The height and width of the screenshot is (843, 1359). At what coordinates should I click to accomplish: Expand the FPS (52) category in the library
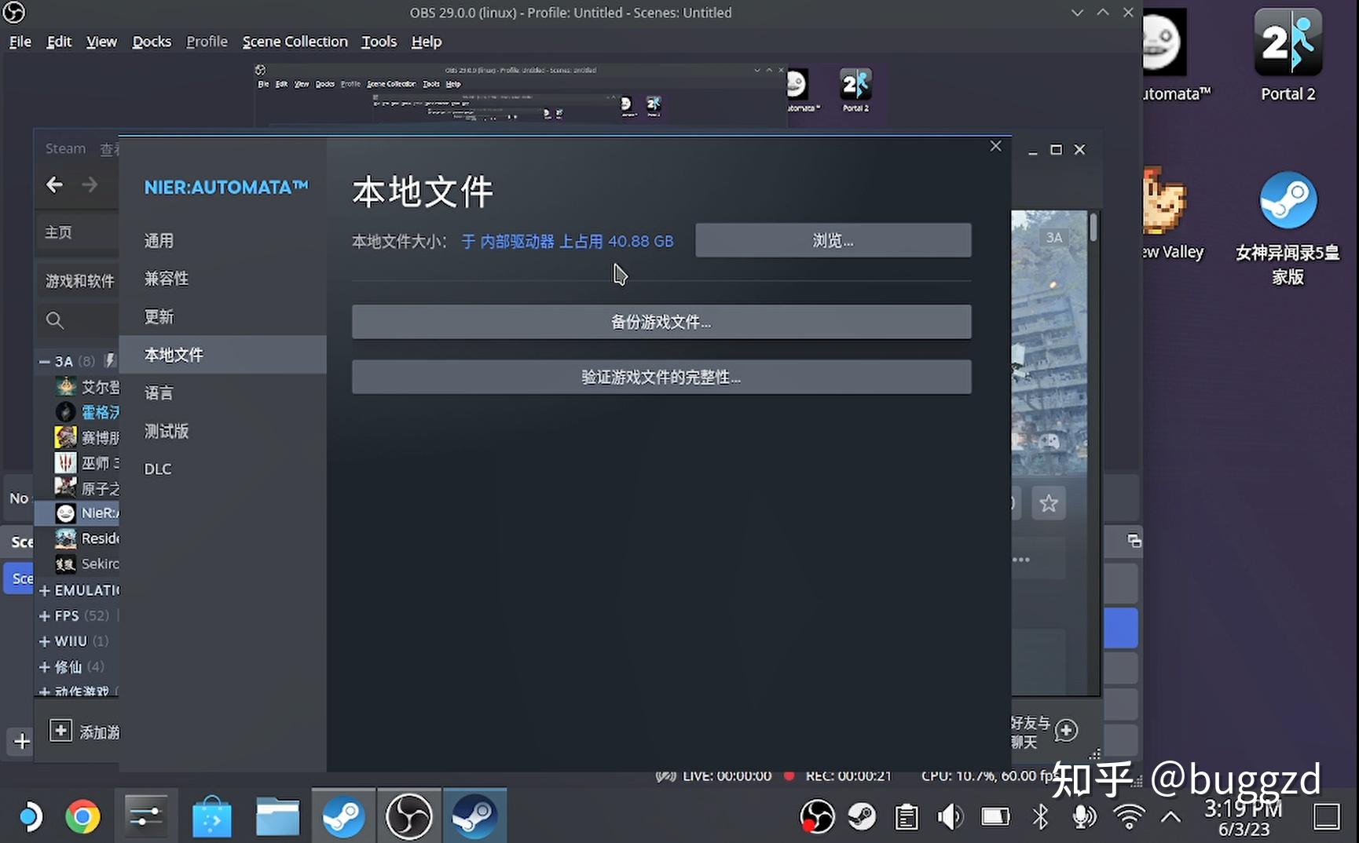[x=45, y=615]
